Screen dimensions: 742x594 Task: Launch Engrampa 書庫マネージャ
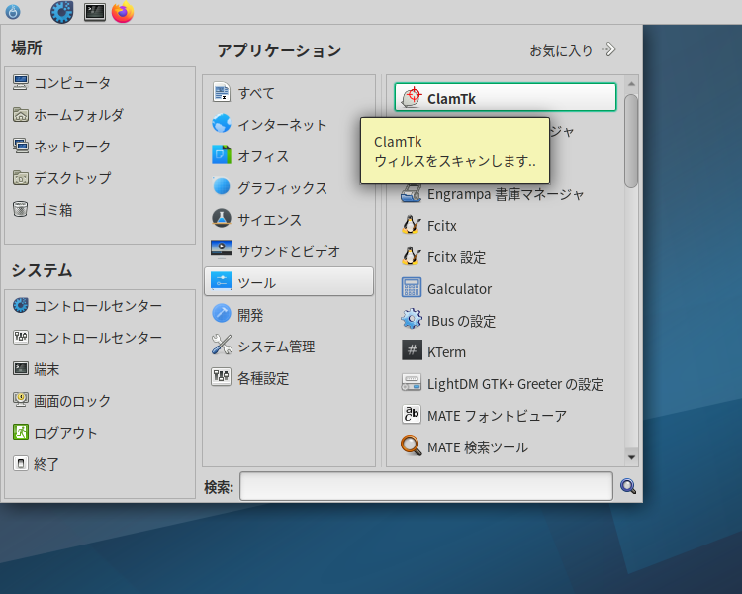coord(505,194)
